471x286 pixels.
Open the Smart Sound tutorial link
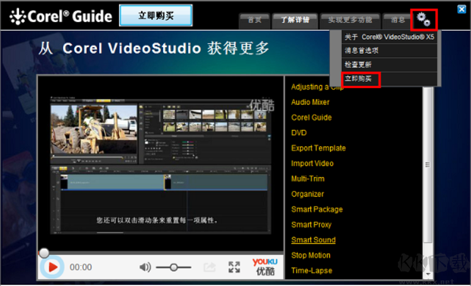point(313,240)
